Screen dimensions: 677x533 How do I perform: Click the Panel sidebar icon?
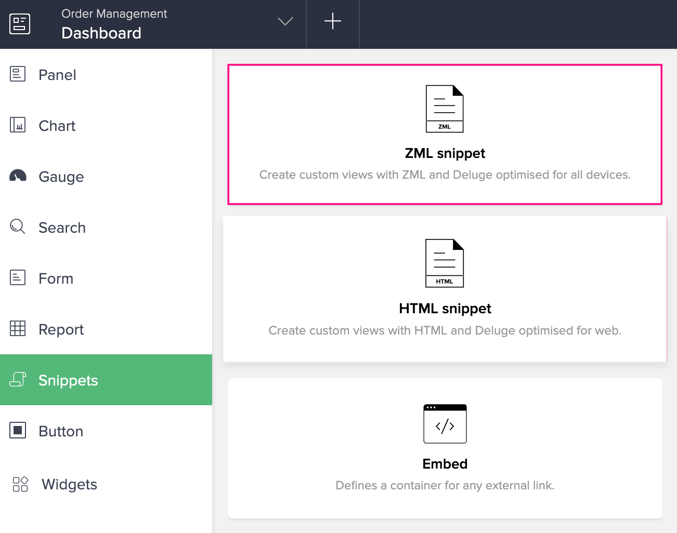pos(18,74)
